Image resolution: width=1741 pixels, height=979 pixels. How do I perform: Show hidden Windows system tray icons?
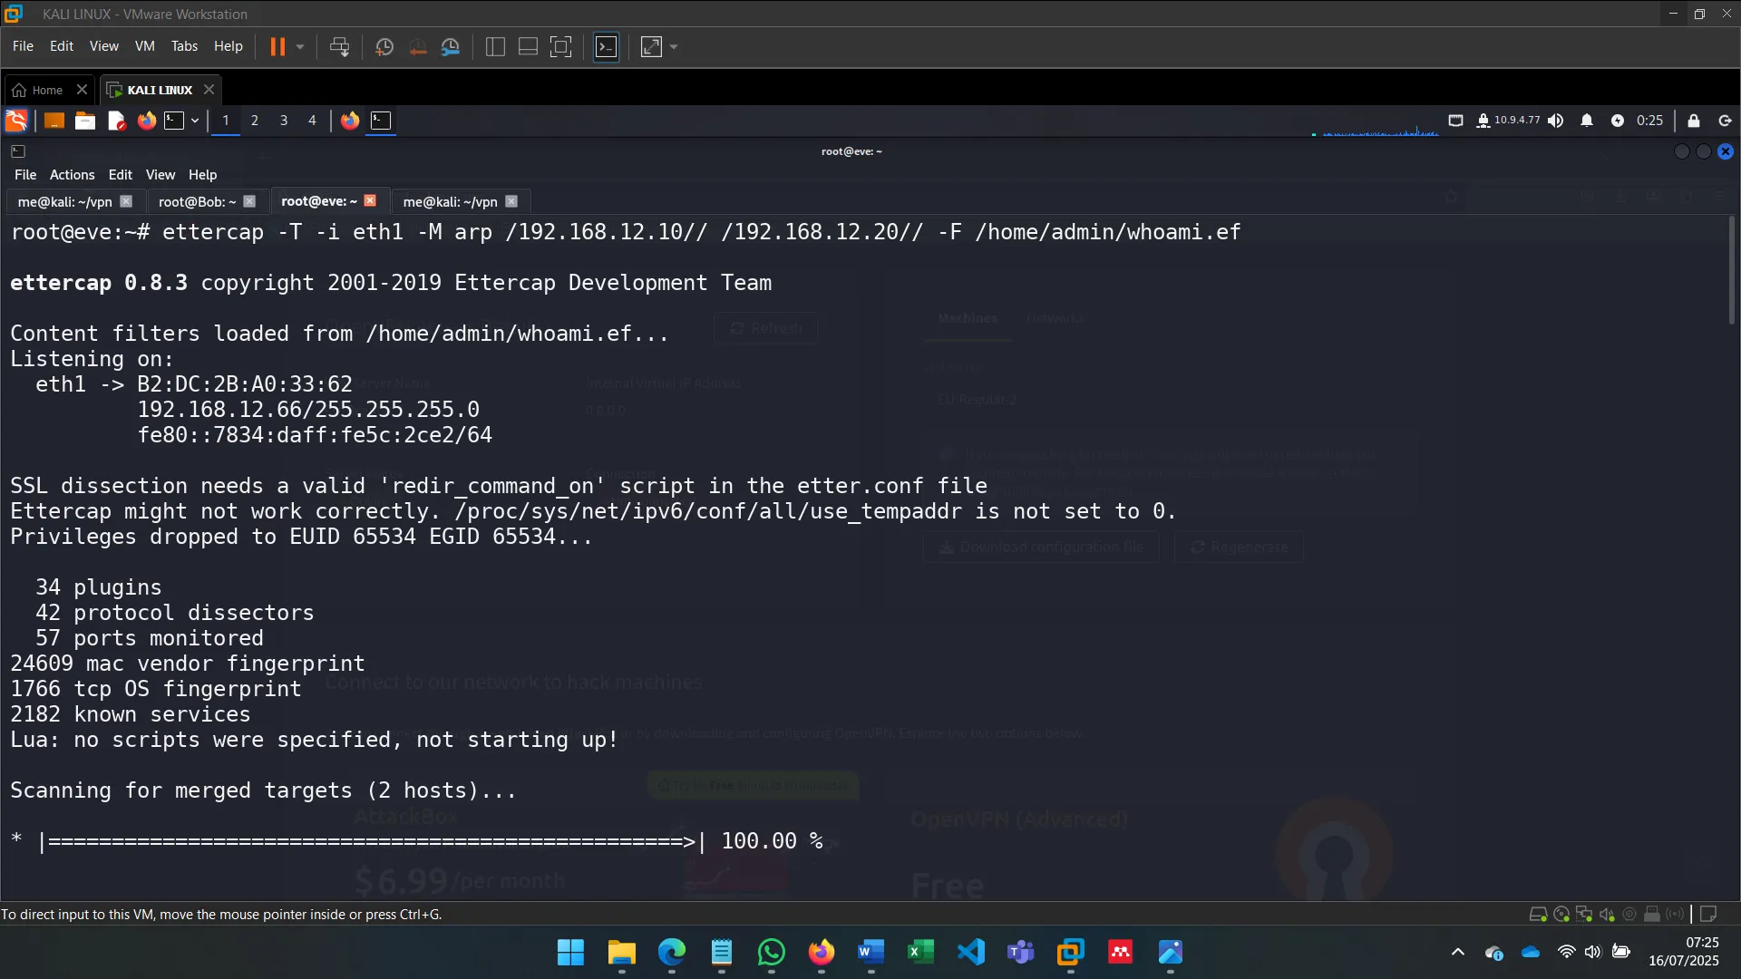1457,953
